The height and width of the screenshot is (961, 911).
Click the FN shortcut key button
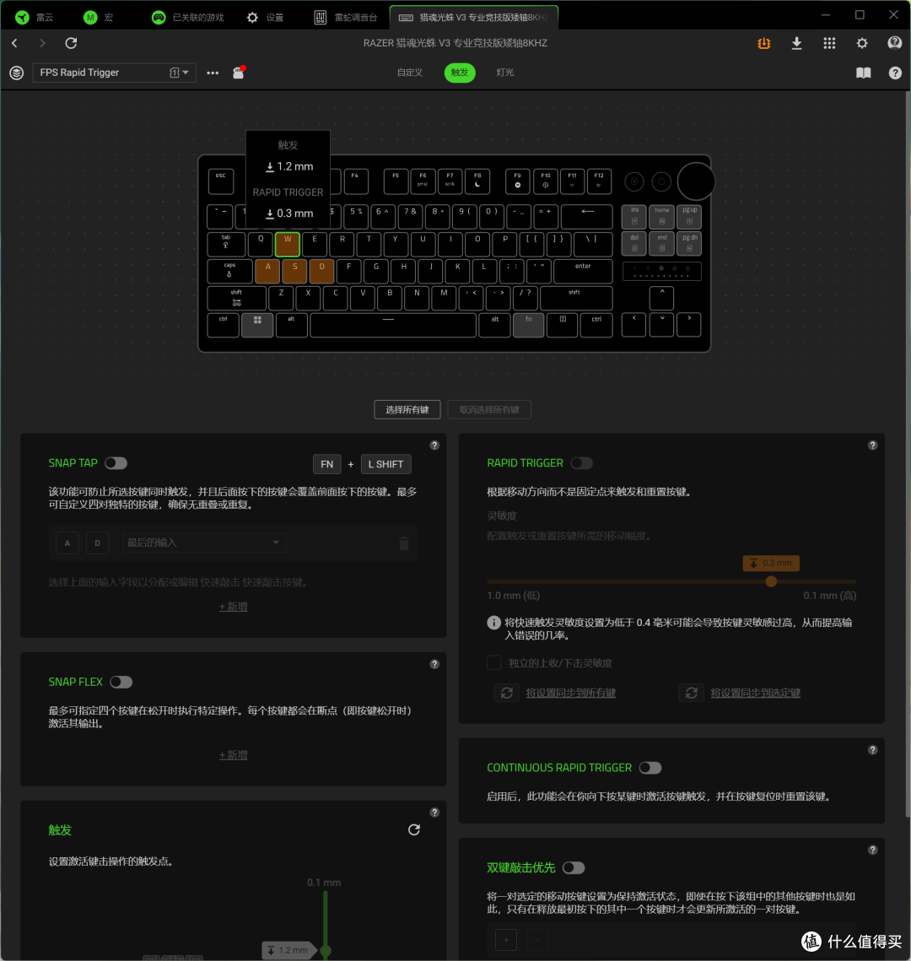(327, 464)
